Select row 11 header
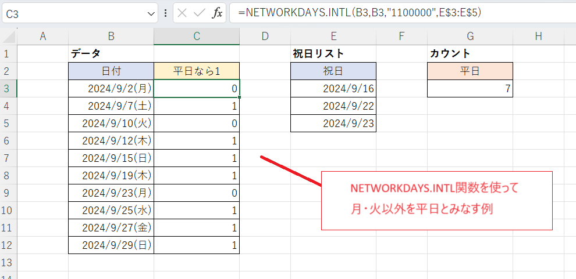 9,228
